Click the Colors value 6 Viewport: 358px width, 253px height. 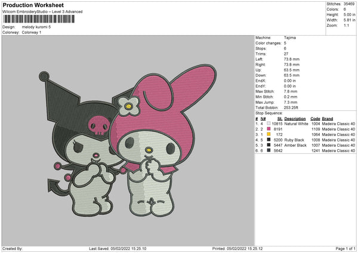tap(345, 10)
